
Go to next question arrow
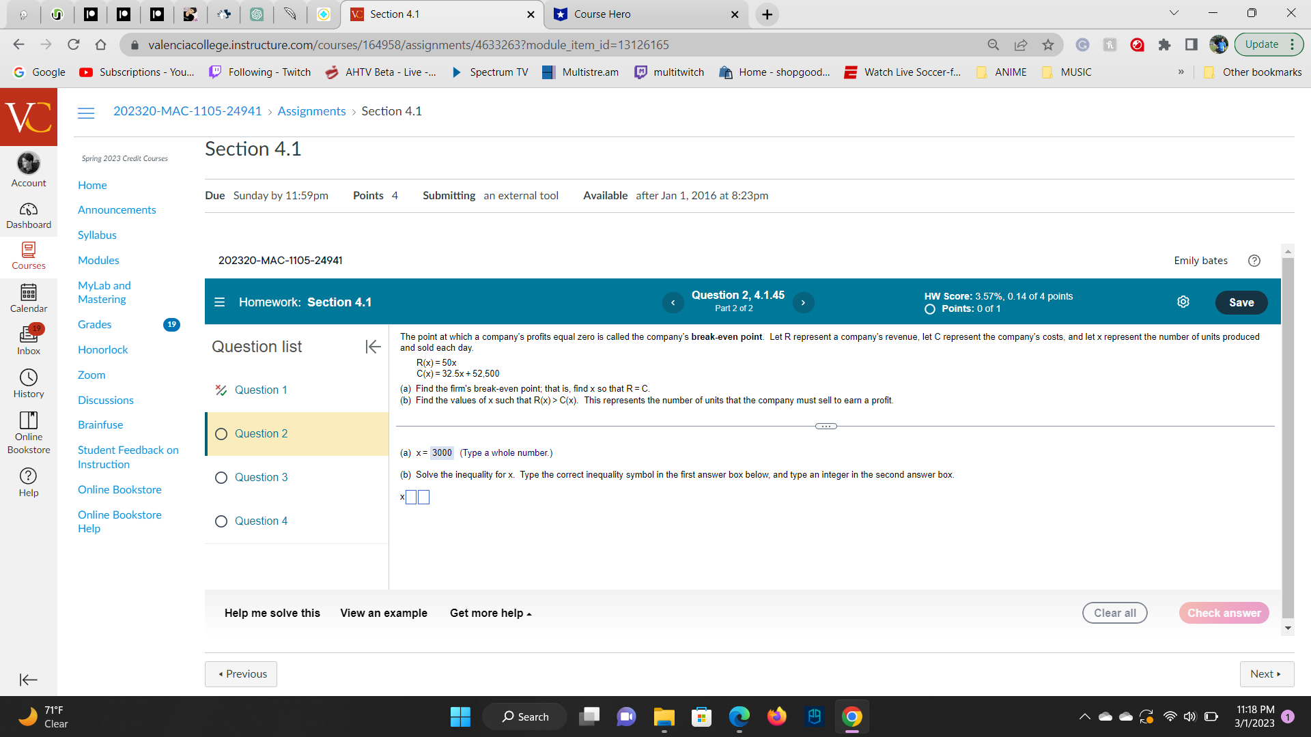coord(803,302)
